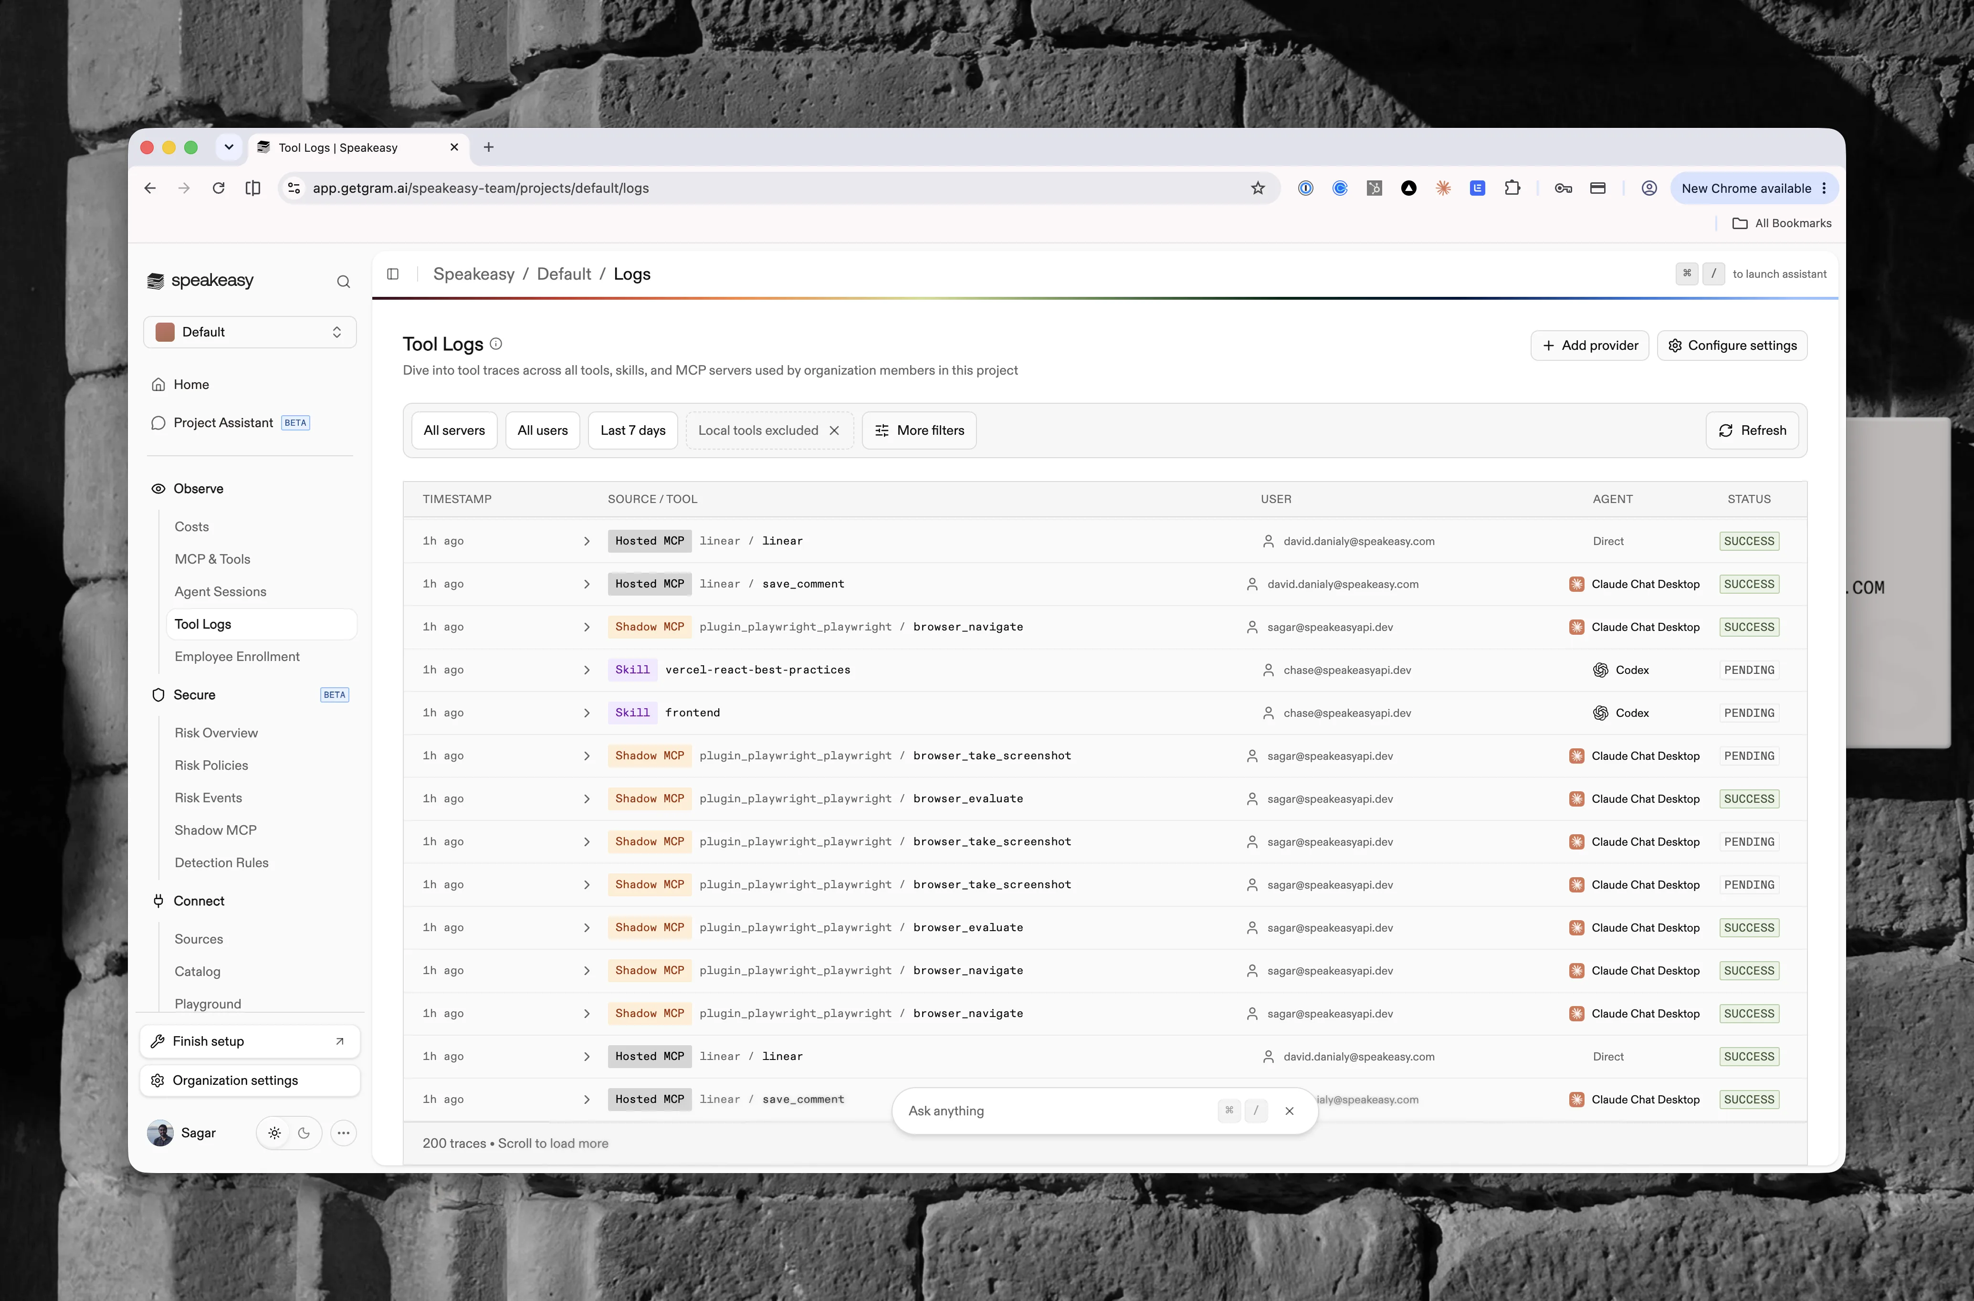This screenshot has width=1974, height=1301.
Task: Open Chrome extensions puzzle icon
Action: 1512,189
